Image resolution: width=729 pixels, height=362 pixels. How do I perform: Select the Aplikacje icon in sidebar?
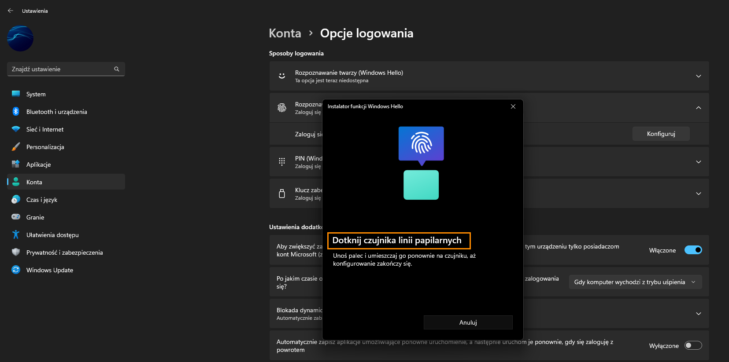coord(16,164)
